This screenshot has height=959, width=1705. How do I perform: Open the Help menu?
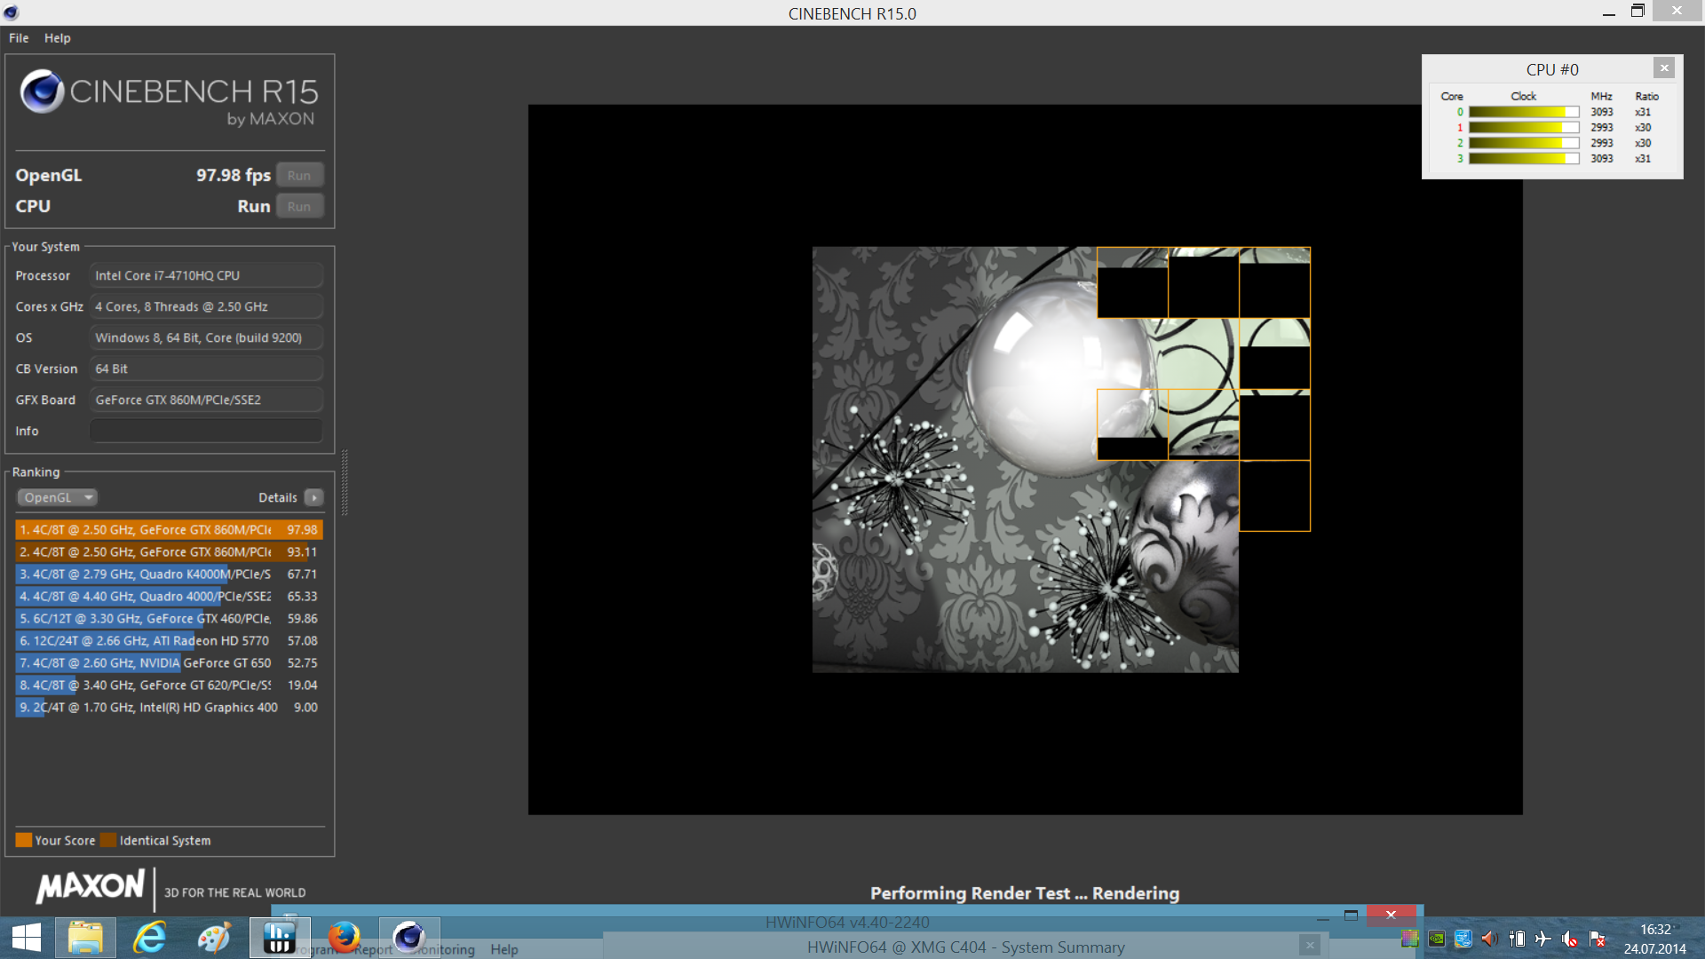[57, 38]
